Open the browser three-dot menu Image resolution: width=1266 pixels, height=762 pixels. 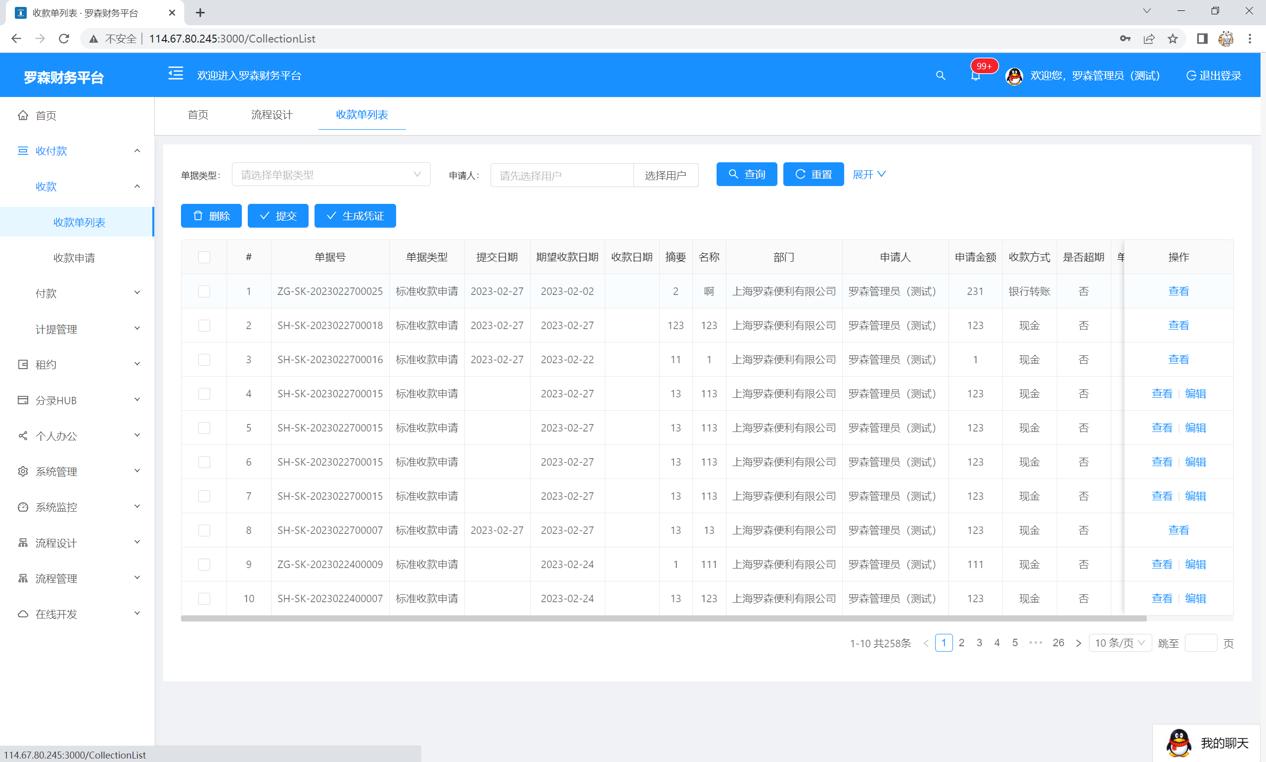pyautogui.click(x=1250, y=39)
